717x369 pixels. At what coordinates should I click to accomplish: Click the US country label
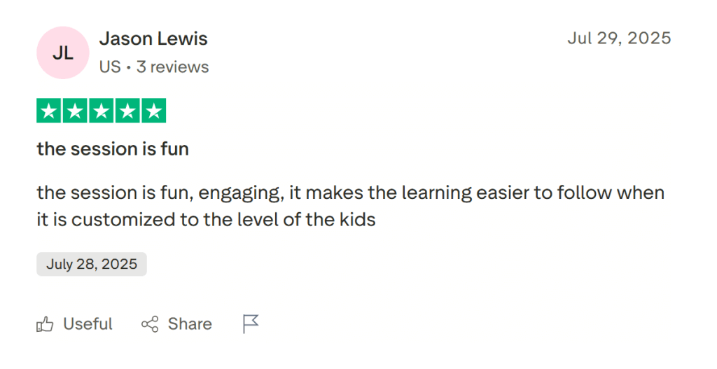click(x=110, y=67)
